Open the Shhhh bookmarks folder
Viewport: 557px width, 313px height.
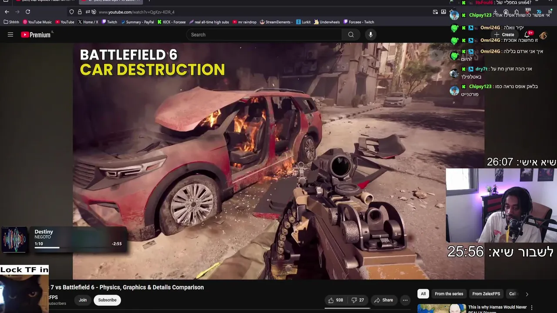tap(11, 22)
